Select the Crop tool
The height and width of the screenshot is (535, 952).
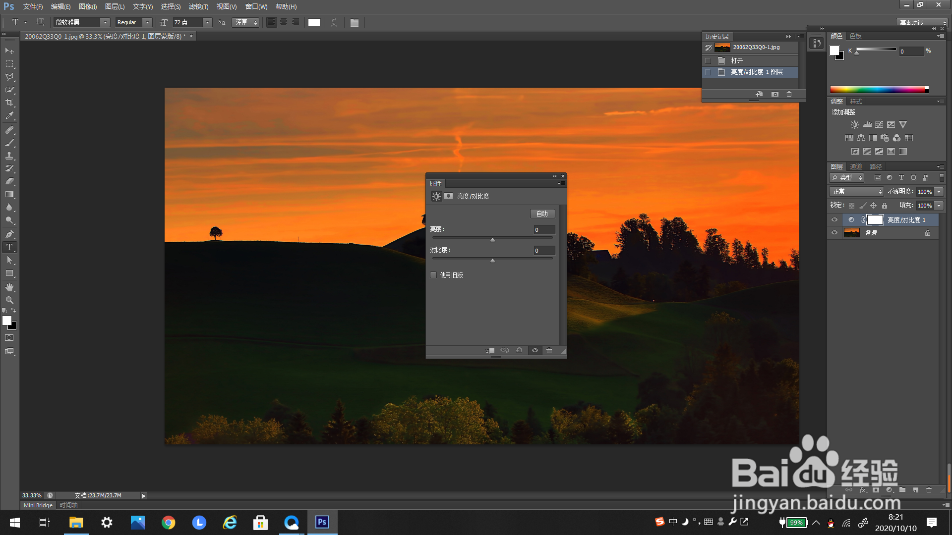point(9,103)
